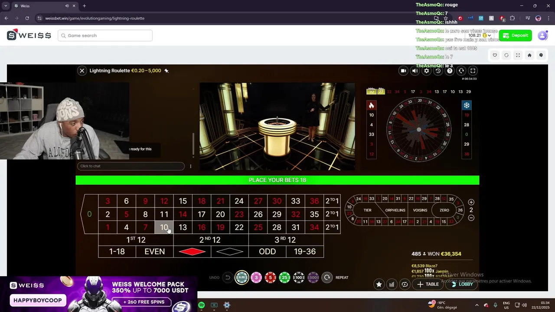Add game to favorites heart icon
Image resolution: width=555 pixels, height=312 pixels.
[x=495, y=55]
